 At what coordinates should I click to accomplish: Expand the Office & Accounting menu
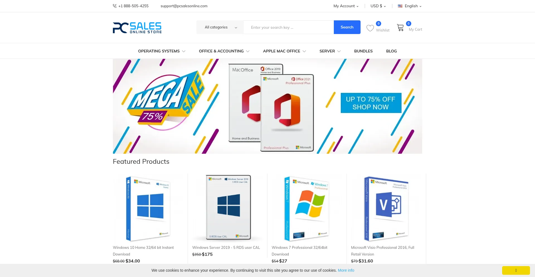pyautogui.click(x=224, y=51)
